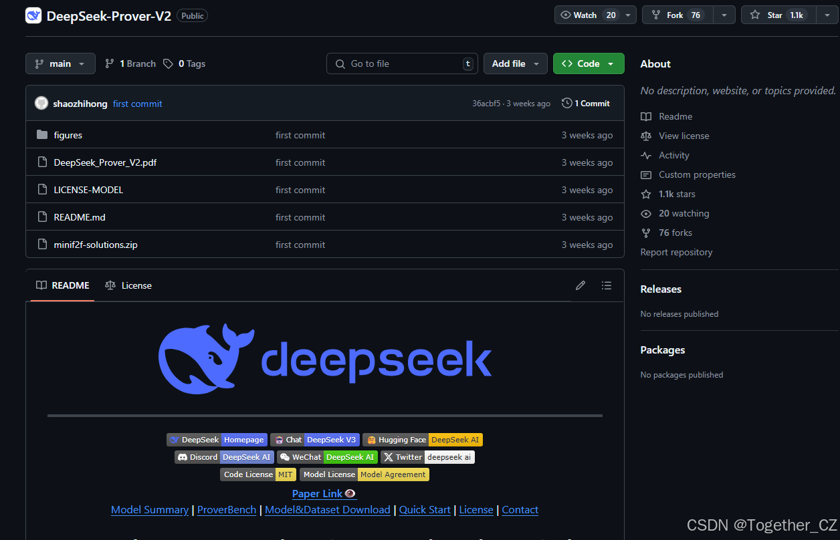Edit the README using the pencil icon
This screenshot has width=840, height=540.
pos(580,285)
